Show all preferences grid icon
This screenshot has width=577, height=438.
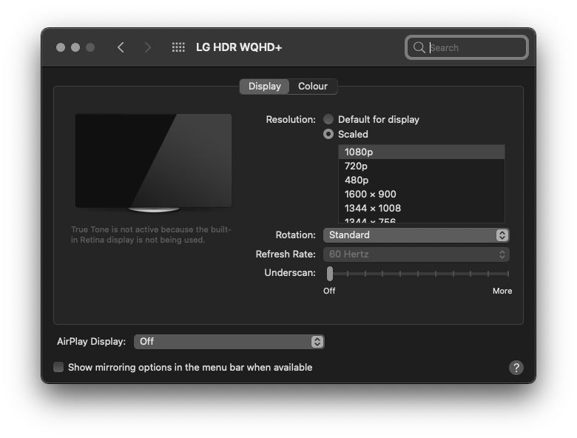tap(178, 47)
